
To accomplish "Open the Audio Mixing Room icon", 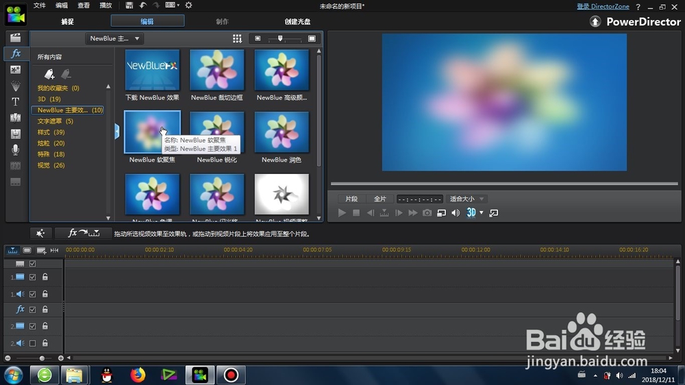I will (x=15, y=134).
